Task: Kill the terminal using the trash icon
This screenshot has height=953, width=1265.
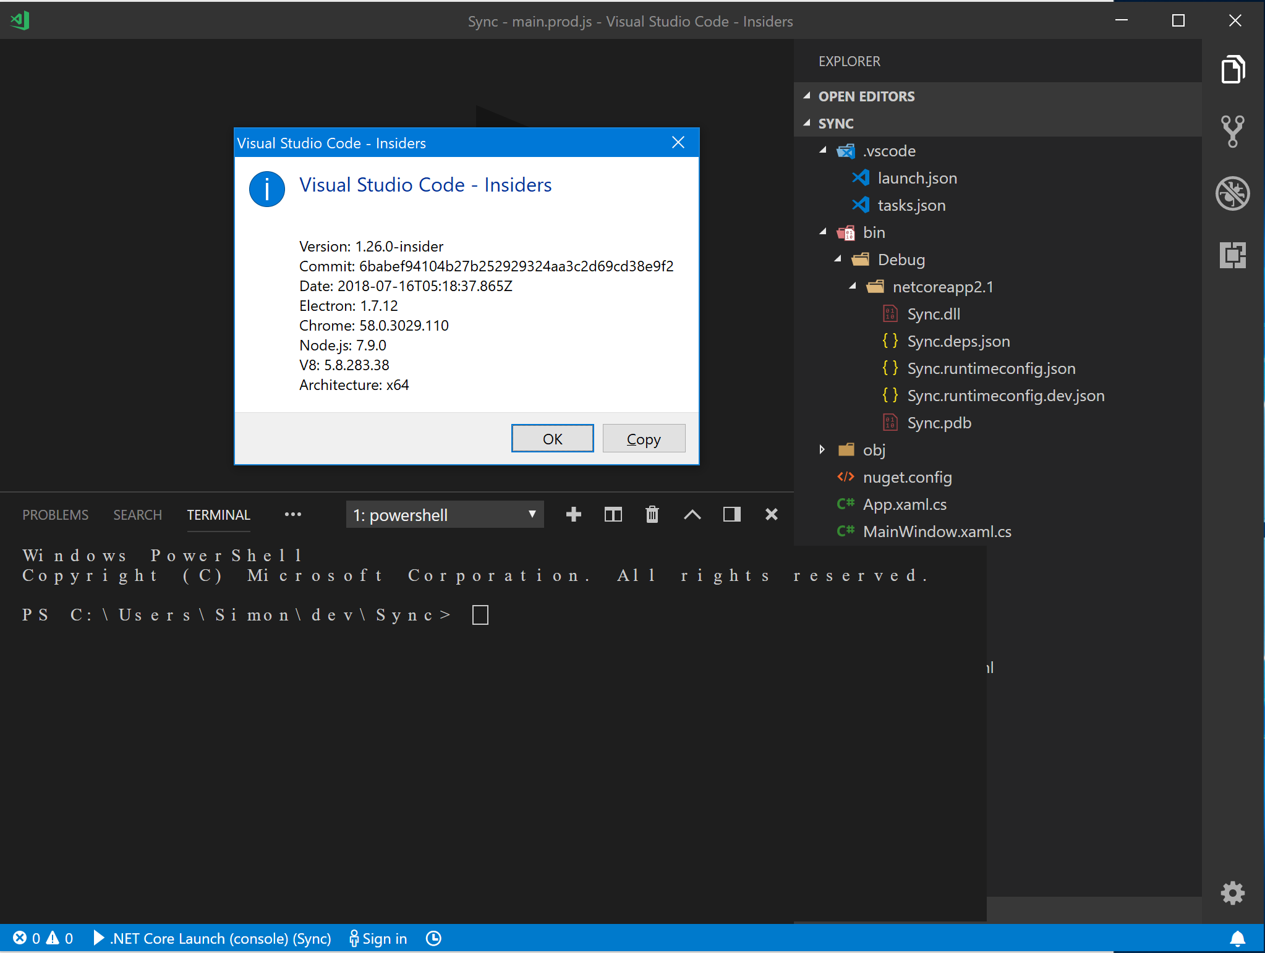Action: [x=652, y=514]
